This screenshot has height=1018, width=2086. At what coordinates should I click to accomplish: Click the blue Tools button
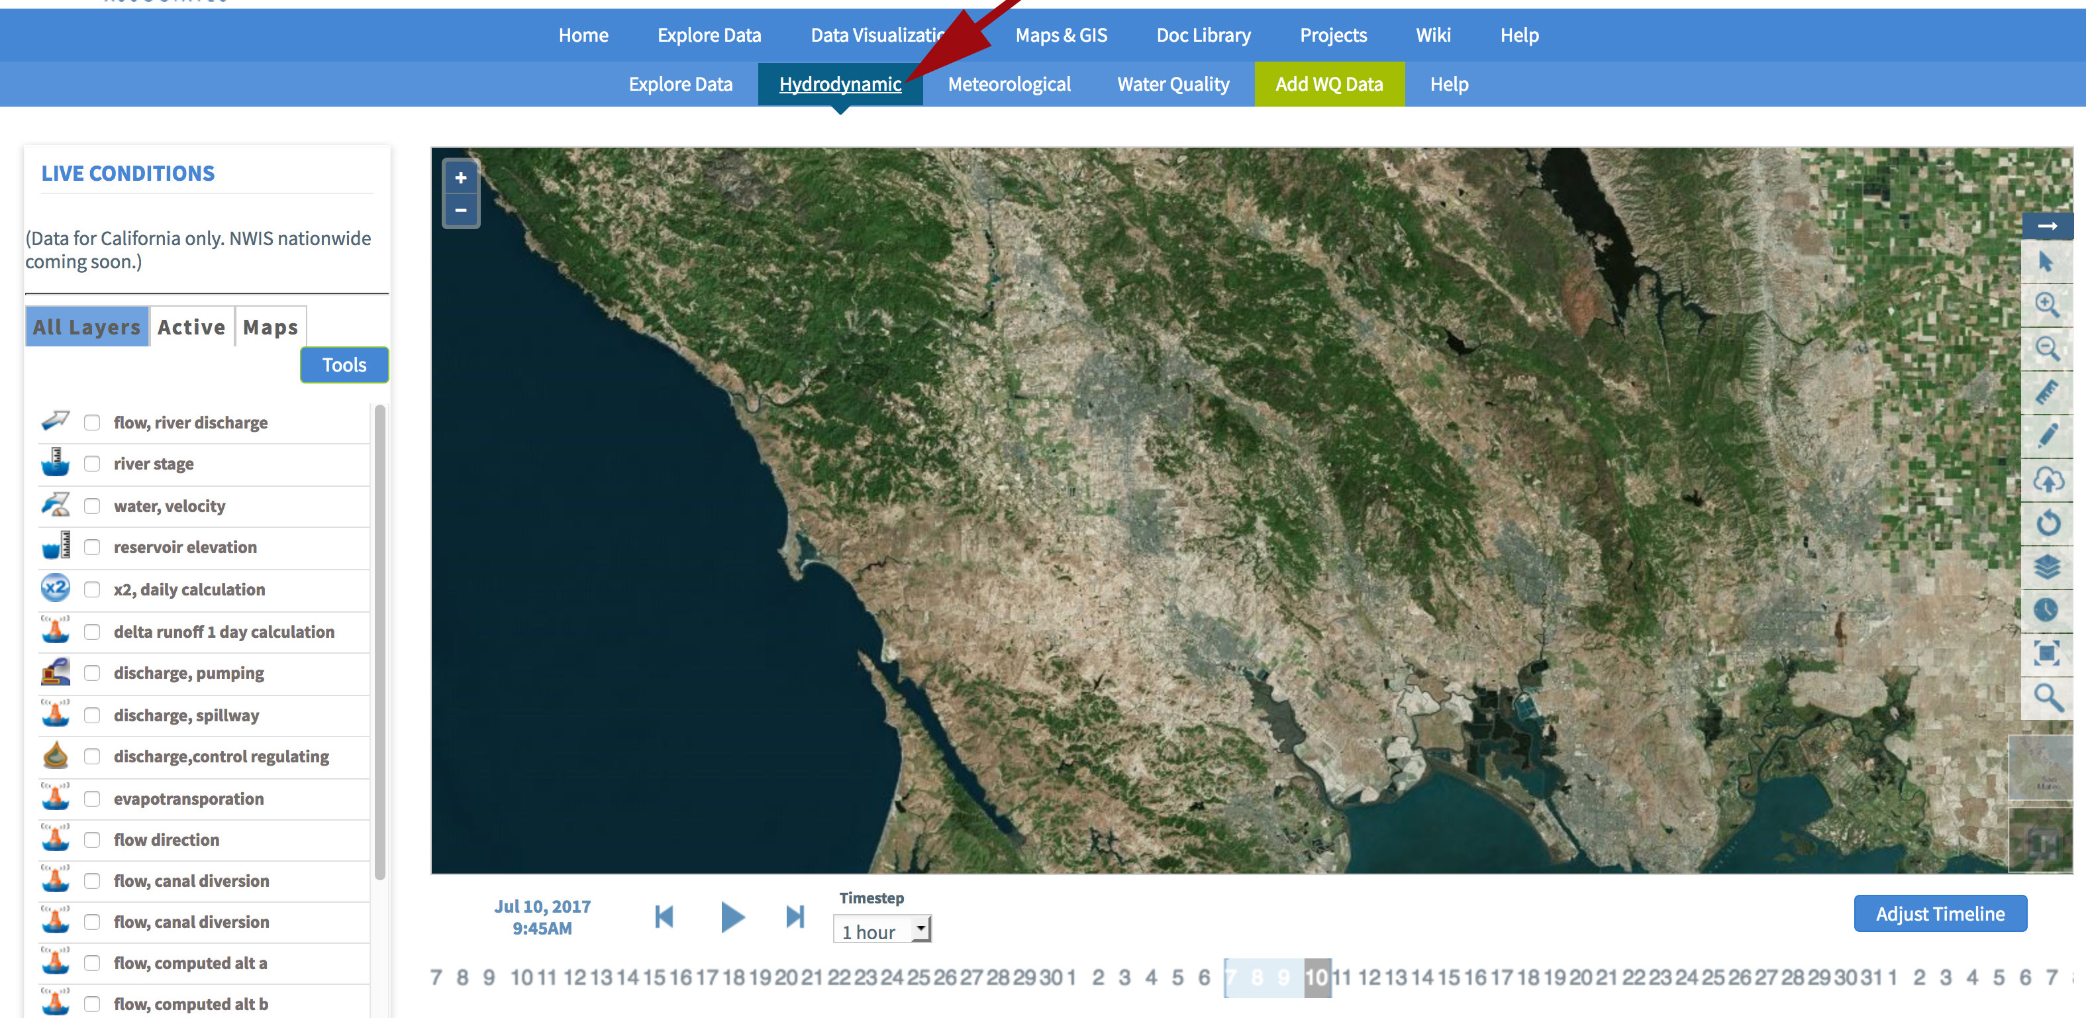coord(344,365)
